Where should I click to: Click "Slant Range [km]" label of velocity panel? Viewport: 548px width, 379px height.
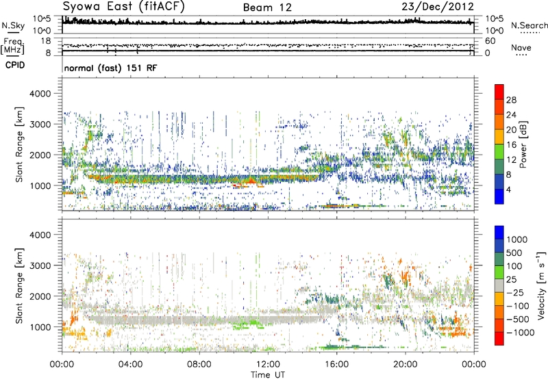[19, 286]
